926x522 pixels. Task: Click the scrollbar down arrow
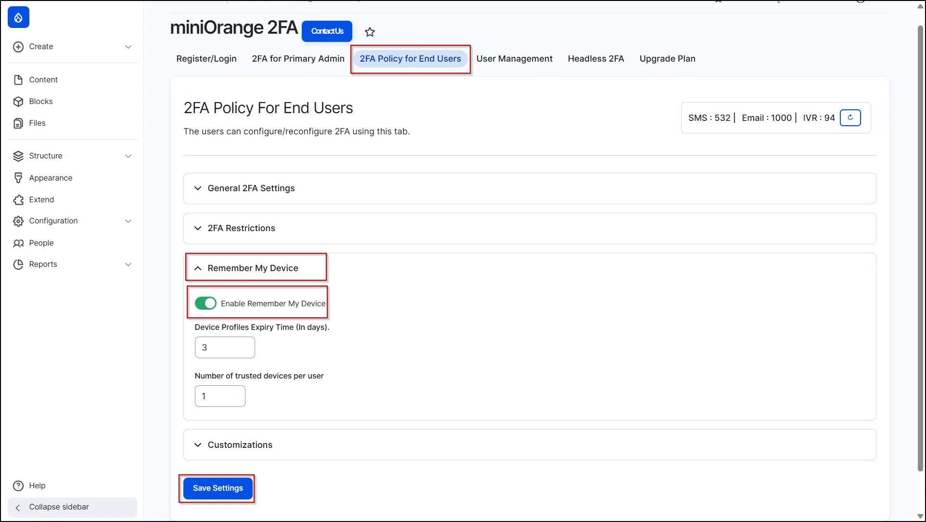point(920,516)
